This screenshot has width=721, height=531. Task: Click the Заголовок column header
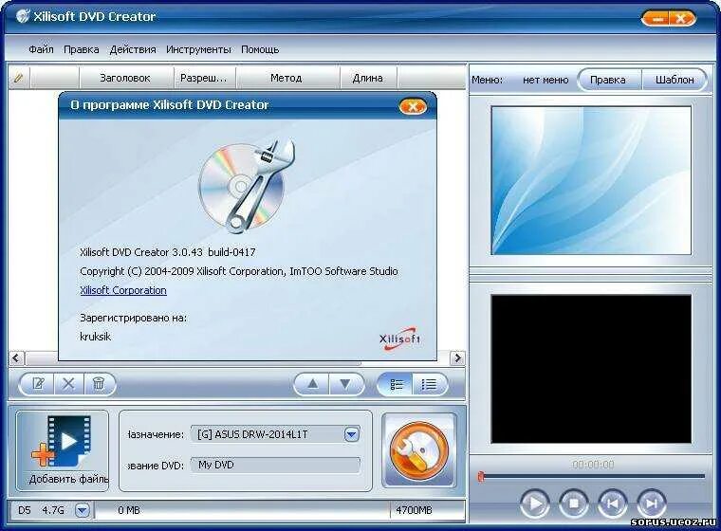tap(125, 78)
